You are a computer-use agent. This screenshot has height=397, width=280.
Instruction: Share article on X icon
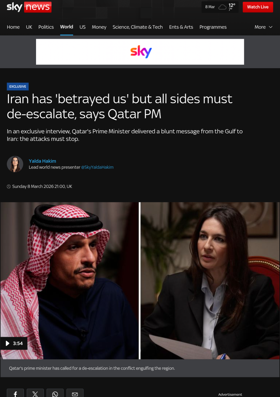35,393
